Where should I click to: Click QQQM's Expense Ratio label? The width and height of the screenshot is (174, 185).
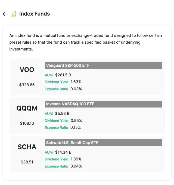(56, 127)
